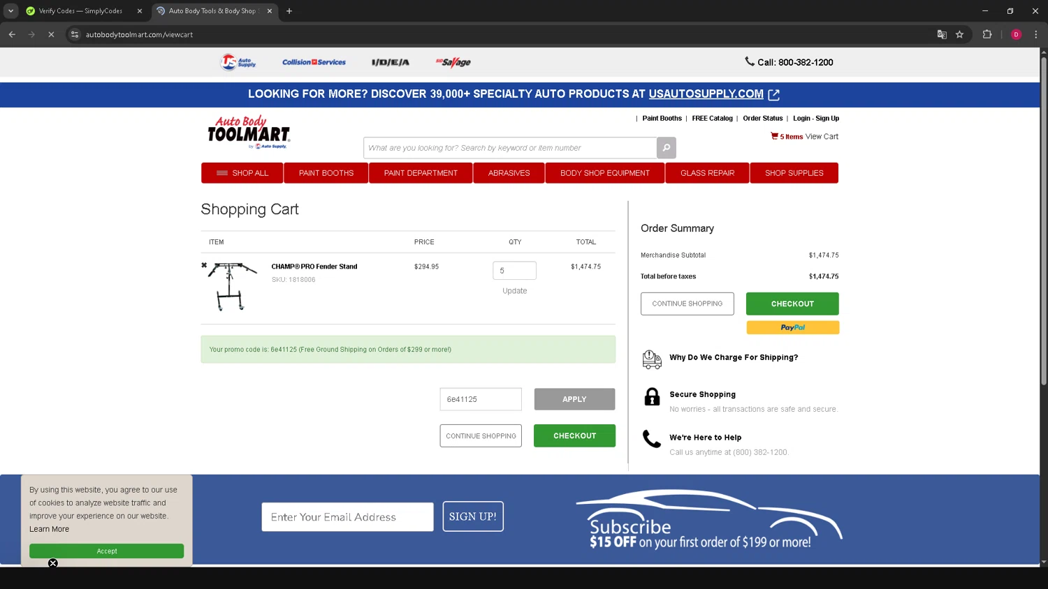Viewport: 1048px width, 589px height.
Task: Click the browser address bar URL
Action: click(139, 34)
